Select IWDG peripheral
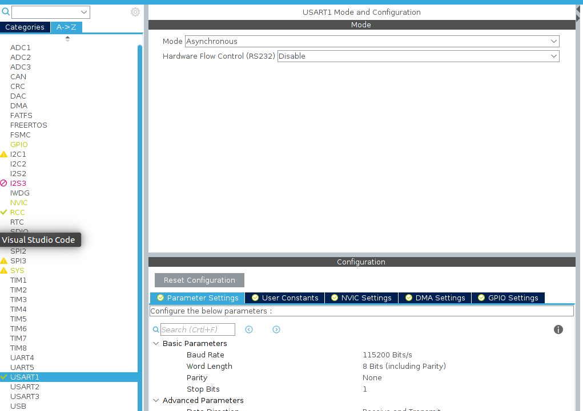The width and height of the screenshot is (583, 411). pyautogui.click(x=20, y=193)
